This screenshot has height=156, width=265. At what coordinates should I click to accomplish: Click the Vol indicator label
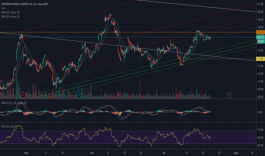coord(3,8)
